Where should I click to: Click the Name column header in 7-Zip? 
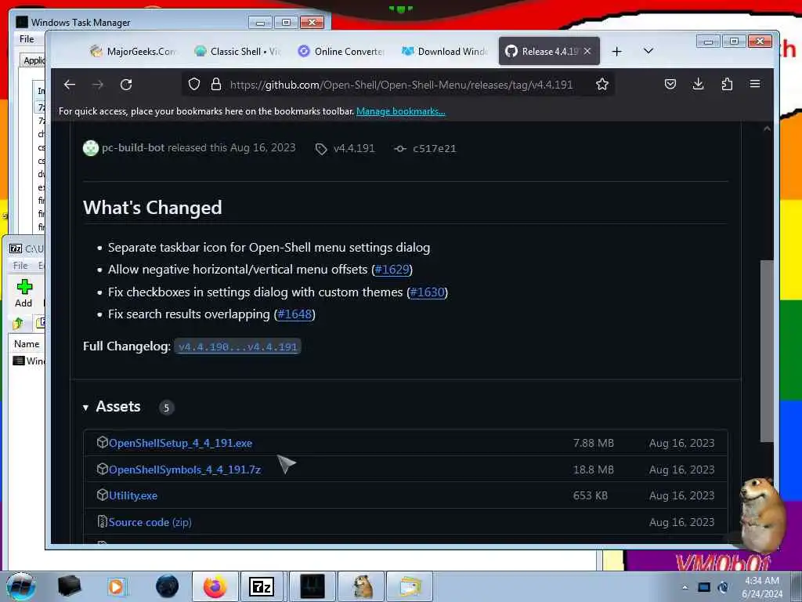[x=27, y=344]
